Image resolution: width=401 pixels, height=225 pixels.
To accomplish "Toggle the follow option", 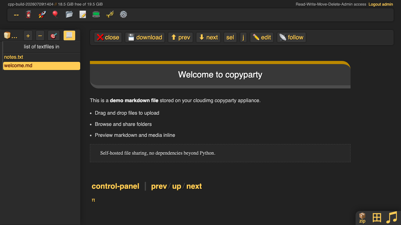I will (291, 37).
